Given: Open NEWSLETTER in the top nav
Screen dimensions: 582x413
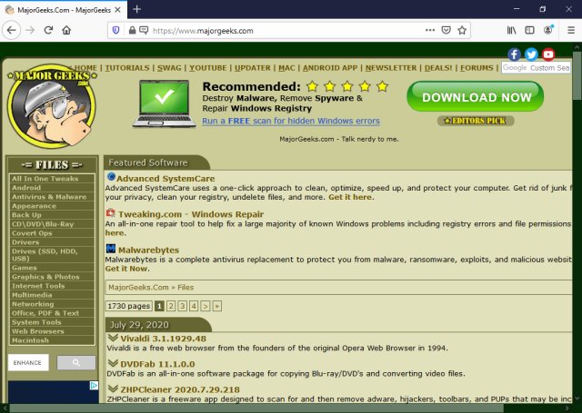Looking at the screenshot, I should [x=391, y=68].
